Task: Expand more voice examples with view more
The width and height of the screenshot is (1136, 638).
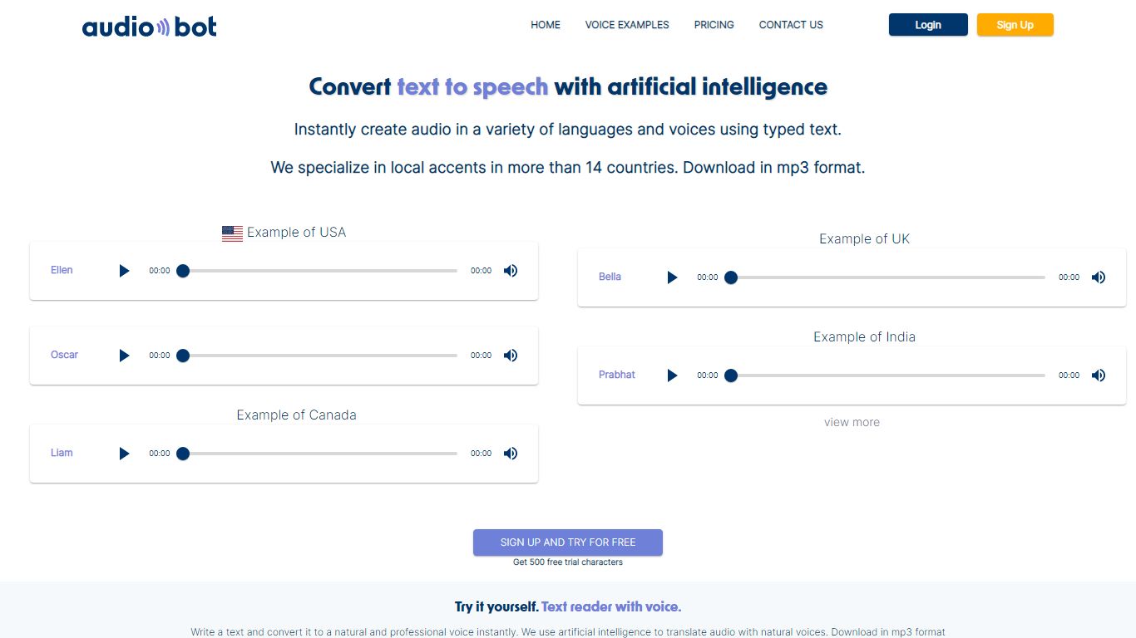Action: (x=852, y=422)
